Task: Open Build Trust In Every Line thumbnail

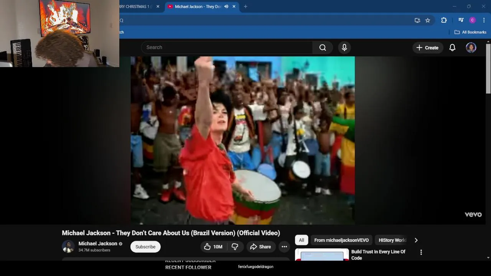Action: 322,255
